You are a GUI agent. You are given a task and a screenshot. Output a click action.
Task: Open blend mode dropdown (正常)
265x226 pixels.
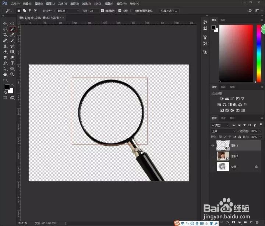coord(223,131)
